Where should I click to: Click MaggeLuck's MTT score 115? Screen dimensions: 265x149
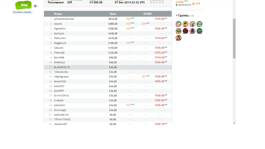click(130, 43)
